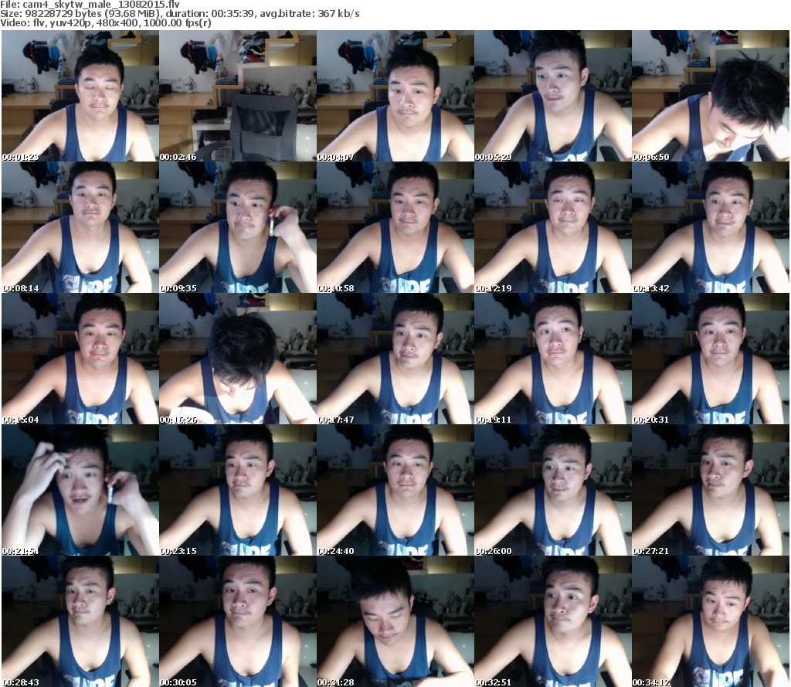Image resolution: width=791 pixels, height=687 pixels.
Task: Select the head-down frame at 00:16:26
Action: click(238, 359)
